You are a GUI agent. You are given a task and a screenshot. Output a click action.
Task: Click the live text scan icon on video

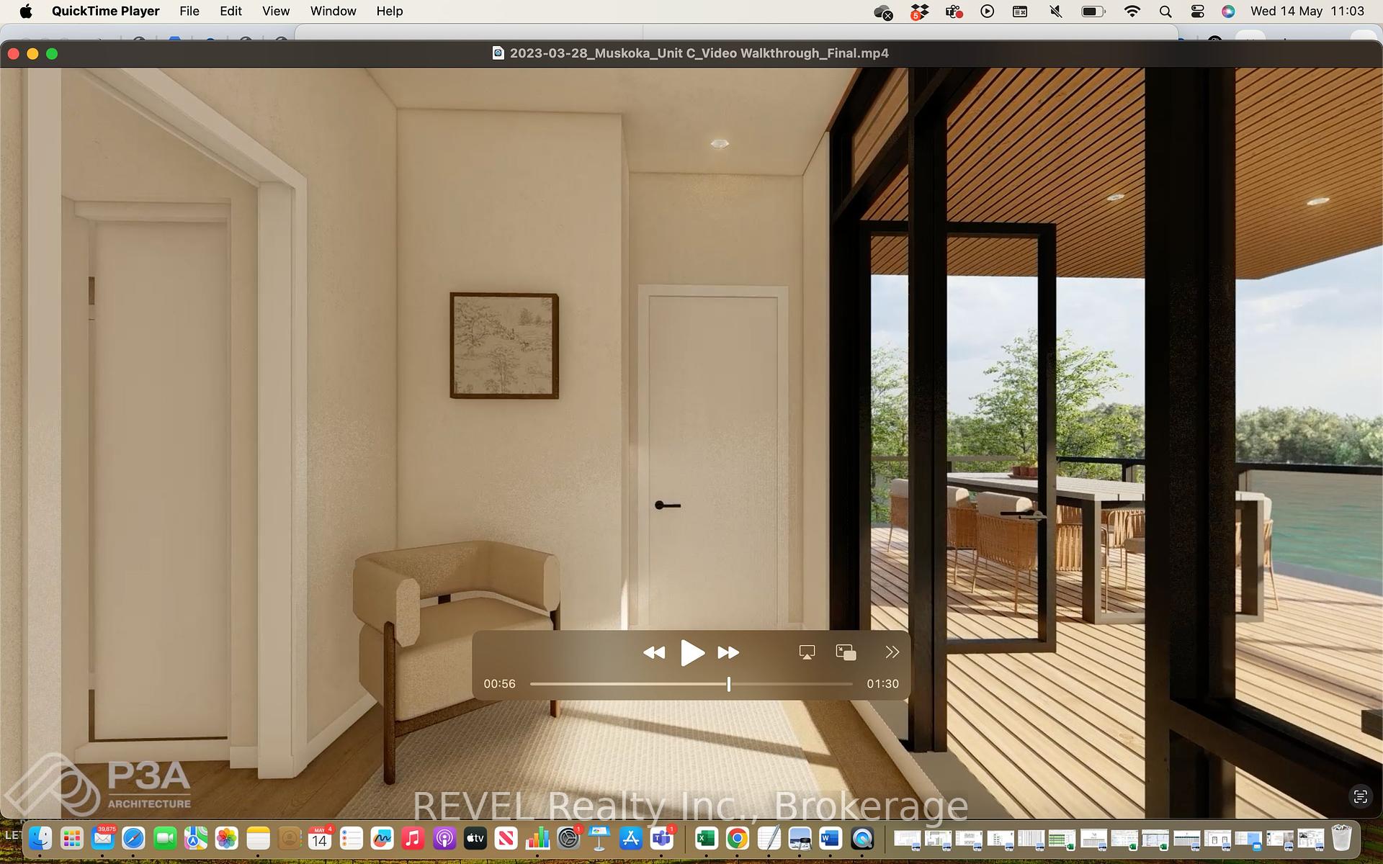1360,796
